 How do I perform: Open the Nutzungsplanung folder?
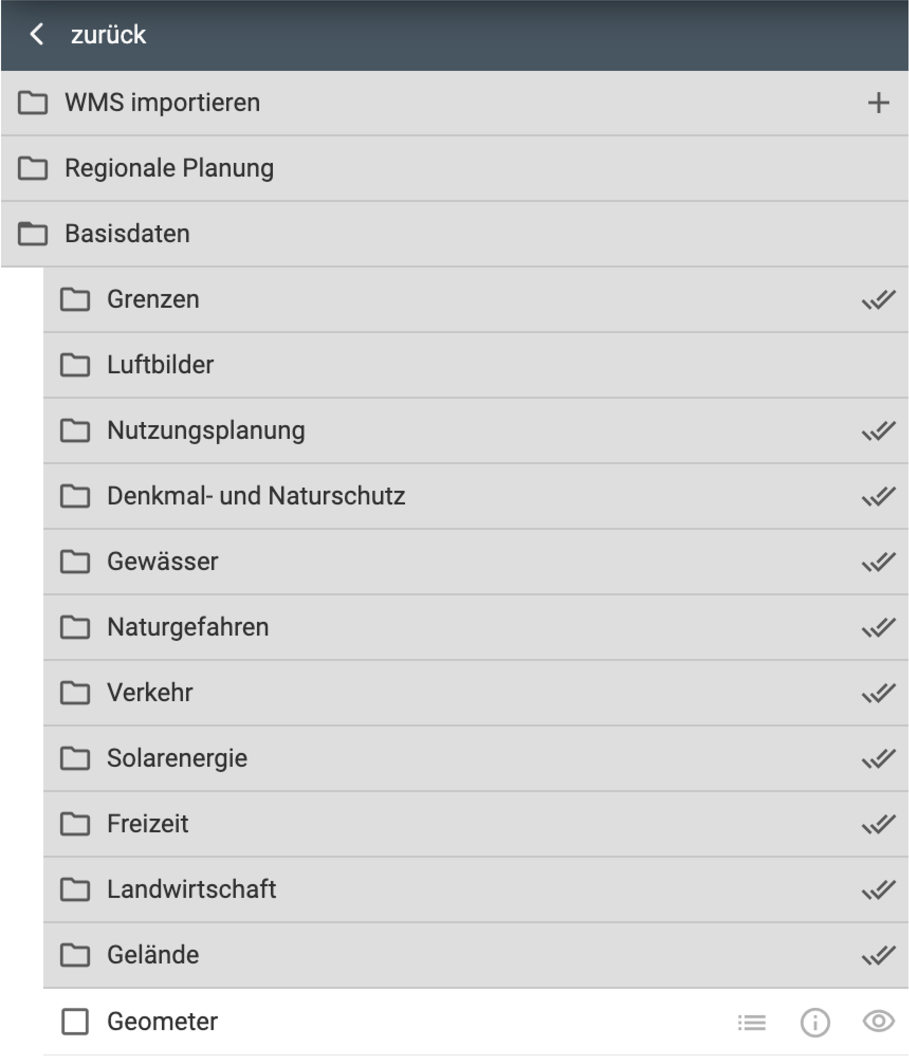205,430
